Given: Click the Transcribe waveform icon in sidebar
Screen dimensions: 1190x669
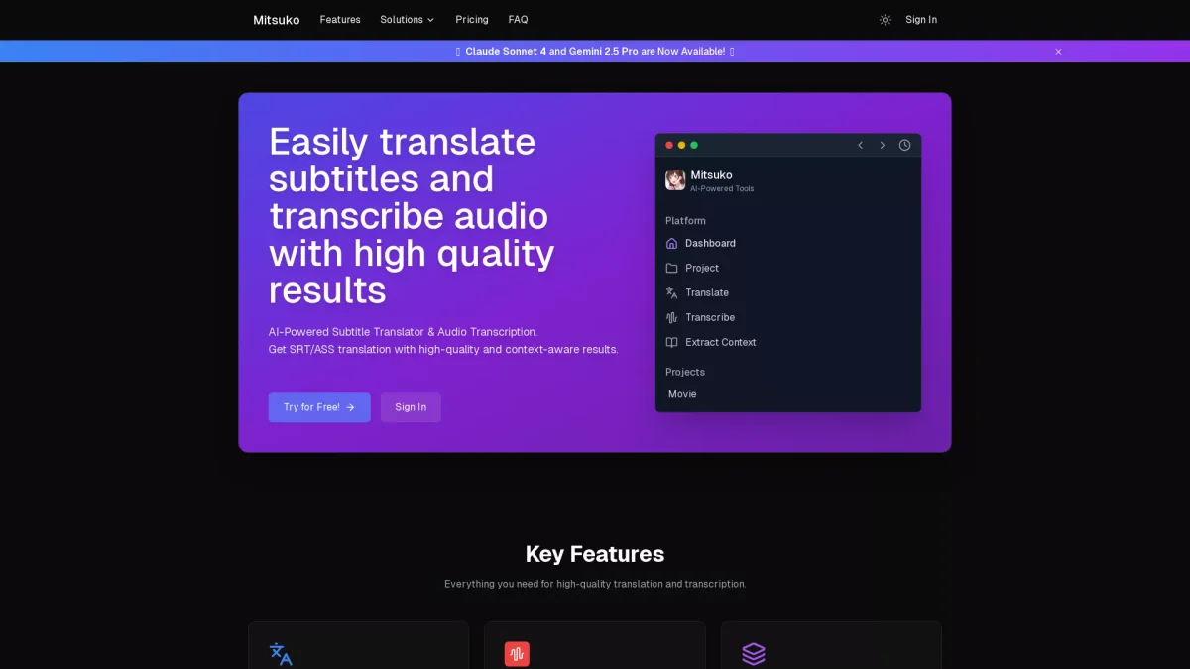Looking at the screenshot, I should (x=671, y=317).
